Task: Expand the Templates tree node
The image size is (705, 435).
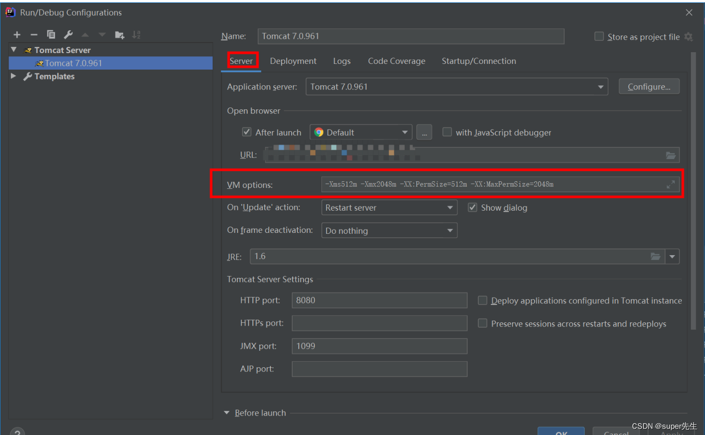Action: coord(14,76)
